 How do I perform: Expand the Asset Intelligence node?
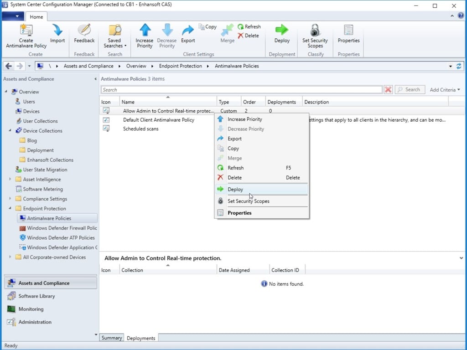[10, 179]
